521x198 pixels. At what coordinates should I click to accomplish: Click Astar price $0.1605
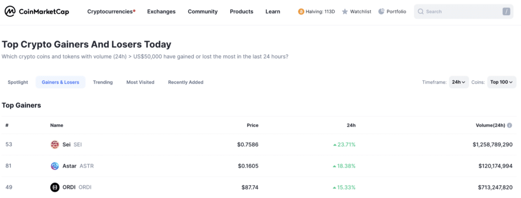point(248,166)
